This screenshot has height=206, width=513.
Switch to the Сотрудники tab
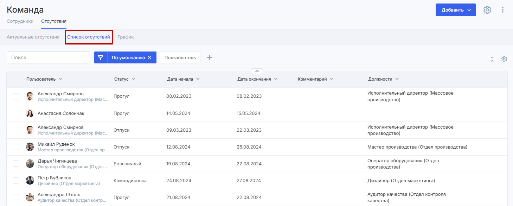coord(20,21)
